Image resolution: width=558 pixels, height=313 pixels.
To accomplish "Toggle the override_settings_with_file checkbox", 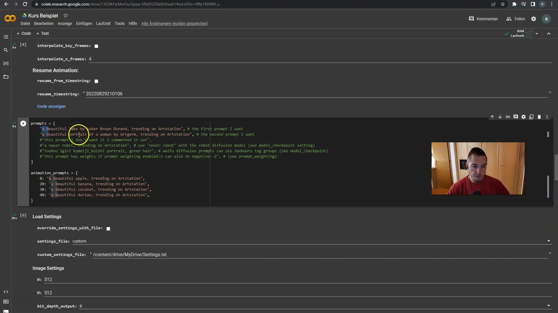I will pos(108,229).
